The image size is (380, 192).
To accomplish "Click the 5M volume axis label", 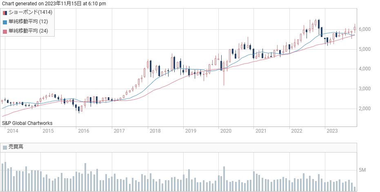I will coord(362,170).
